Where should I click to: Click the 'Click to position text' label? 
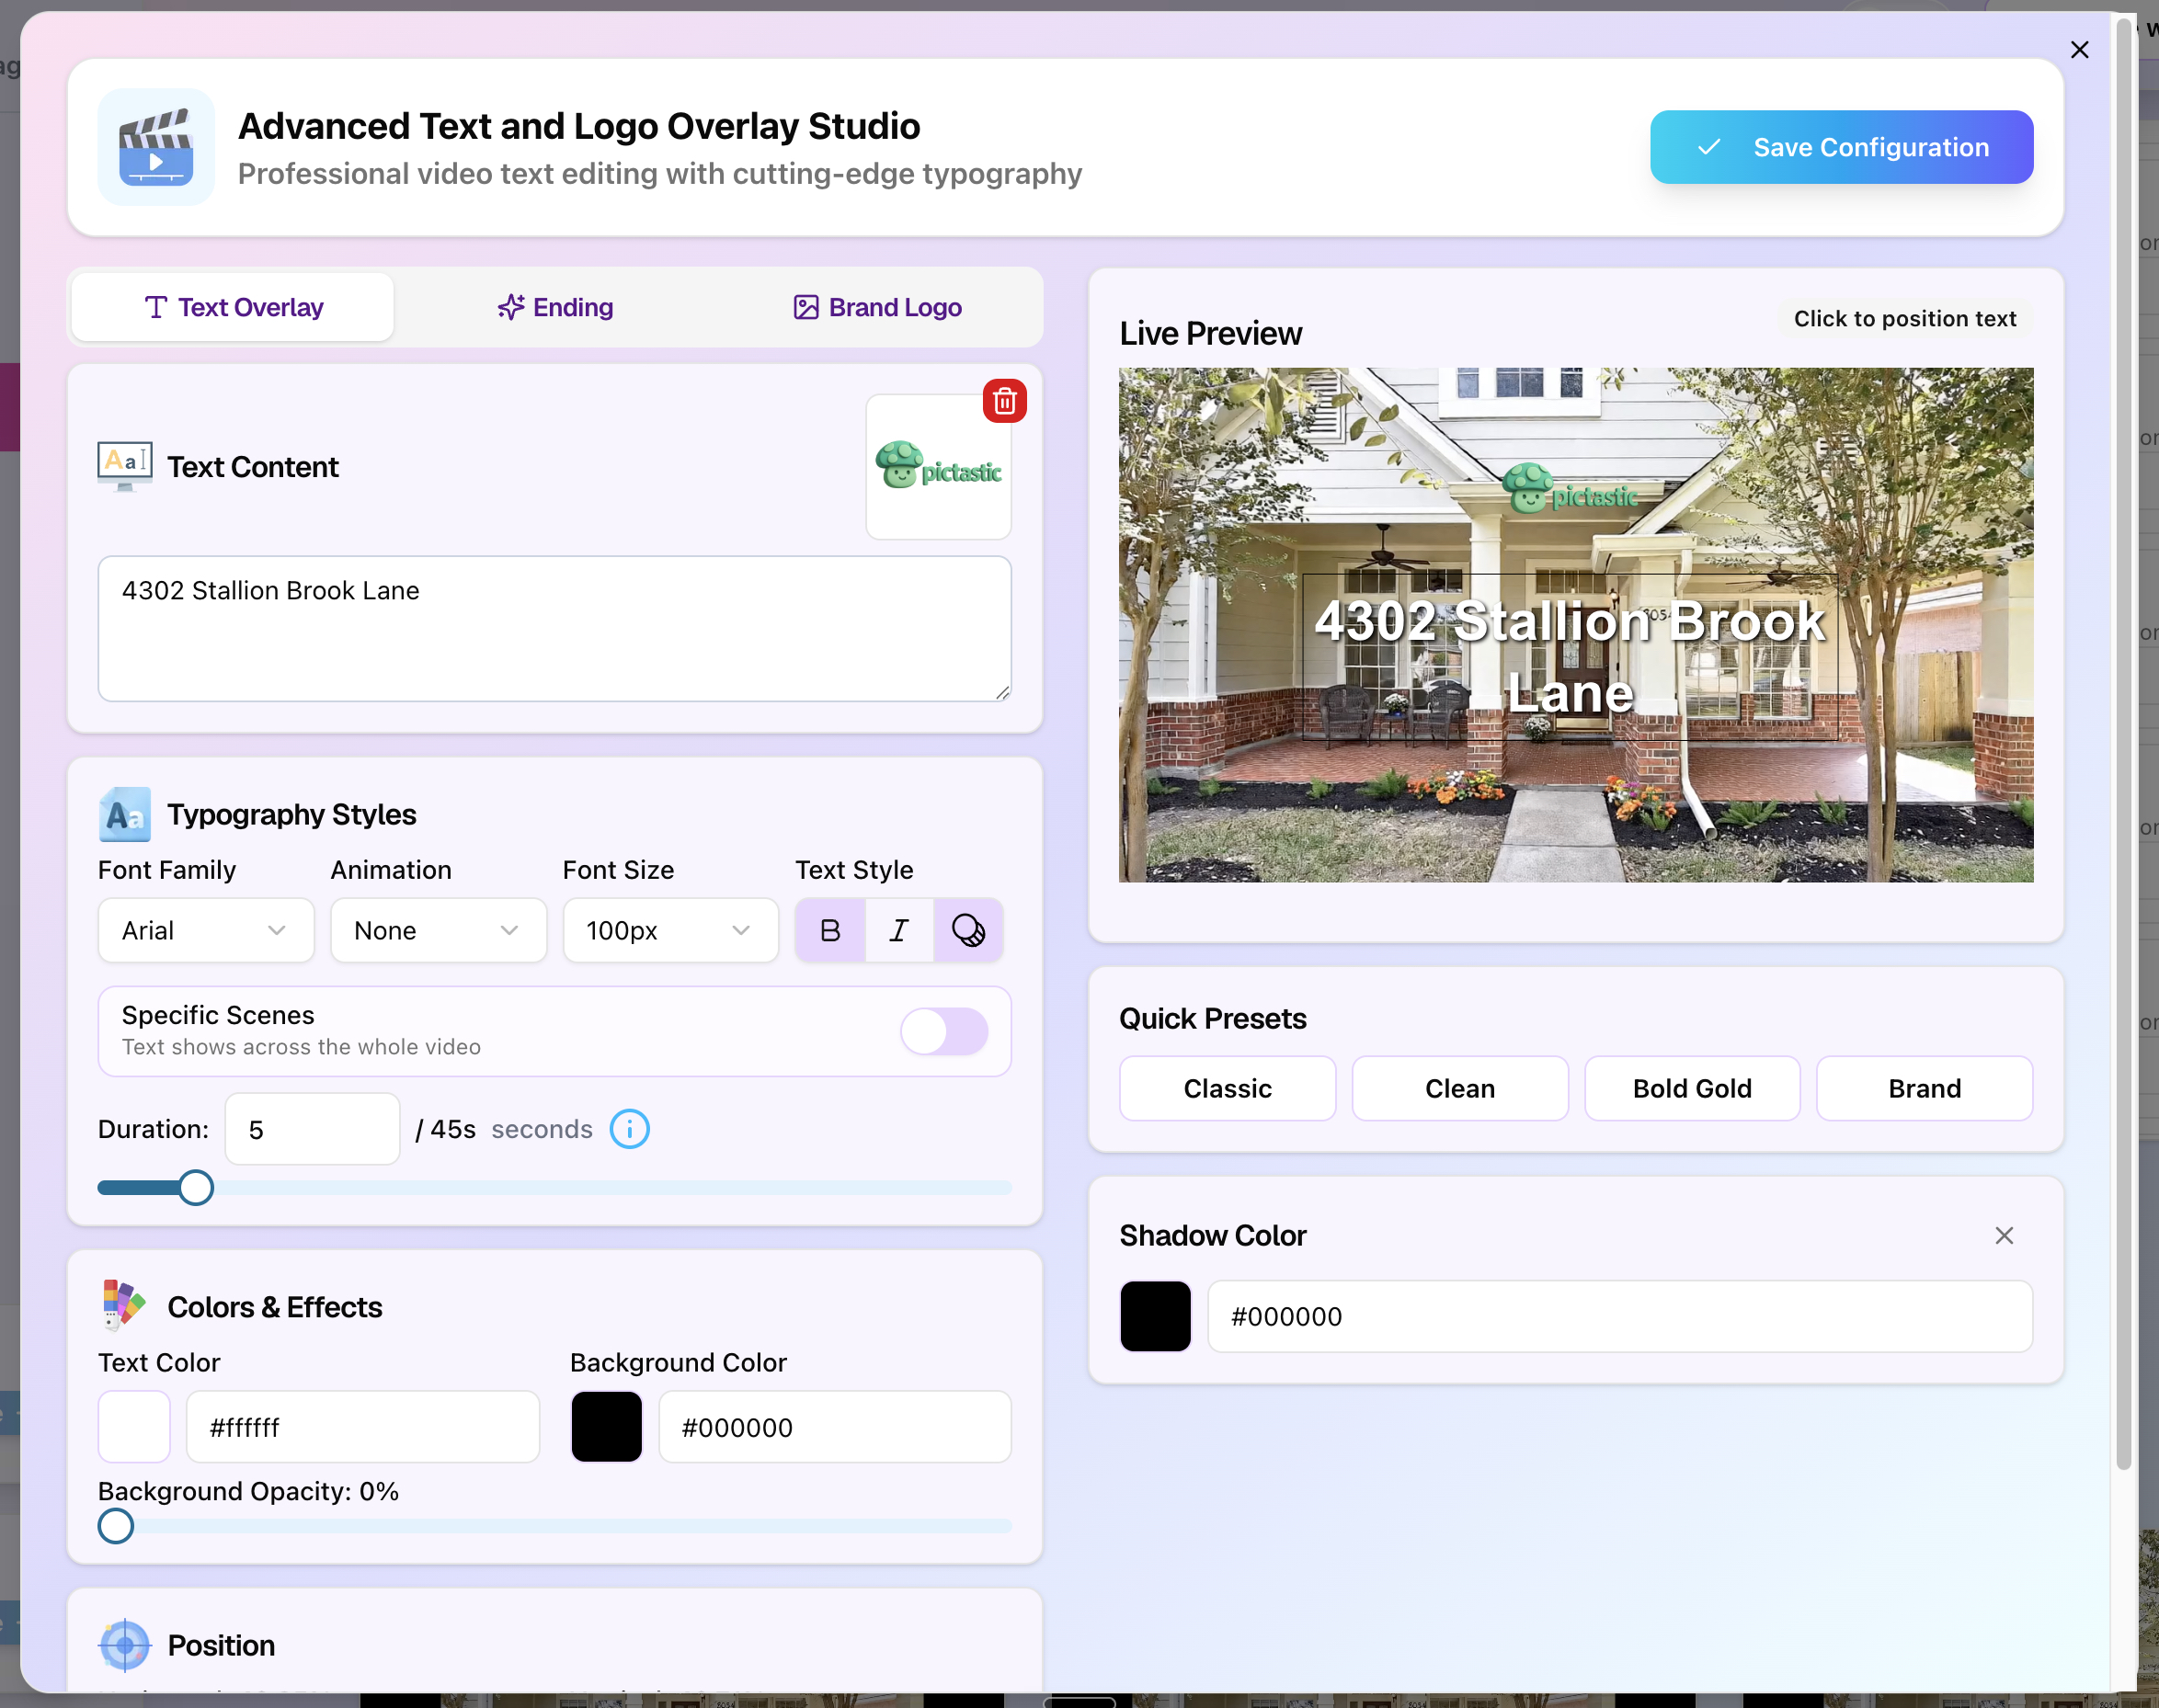(1904, 318)
